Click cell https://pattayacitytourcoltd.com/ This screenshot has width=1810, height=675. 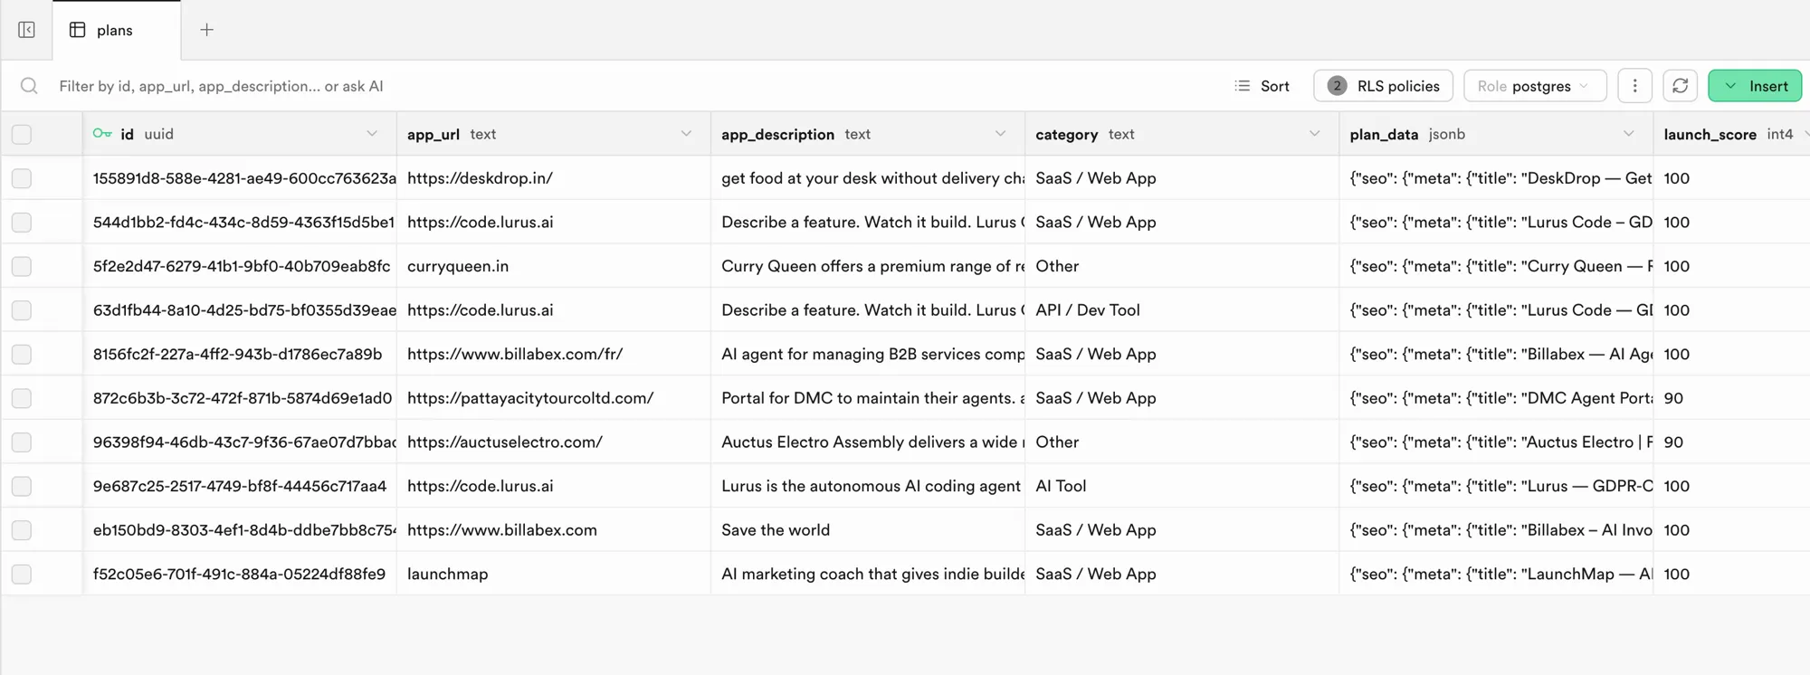coord(554,398)
